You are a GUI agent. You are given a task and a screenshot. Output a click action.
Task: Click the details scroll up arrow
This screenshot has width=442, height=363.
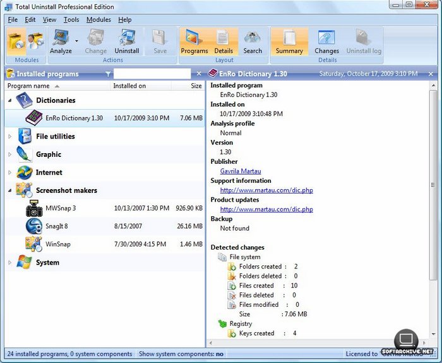pyautogui.click(x=433, y=85)
